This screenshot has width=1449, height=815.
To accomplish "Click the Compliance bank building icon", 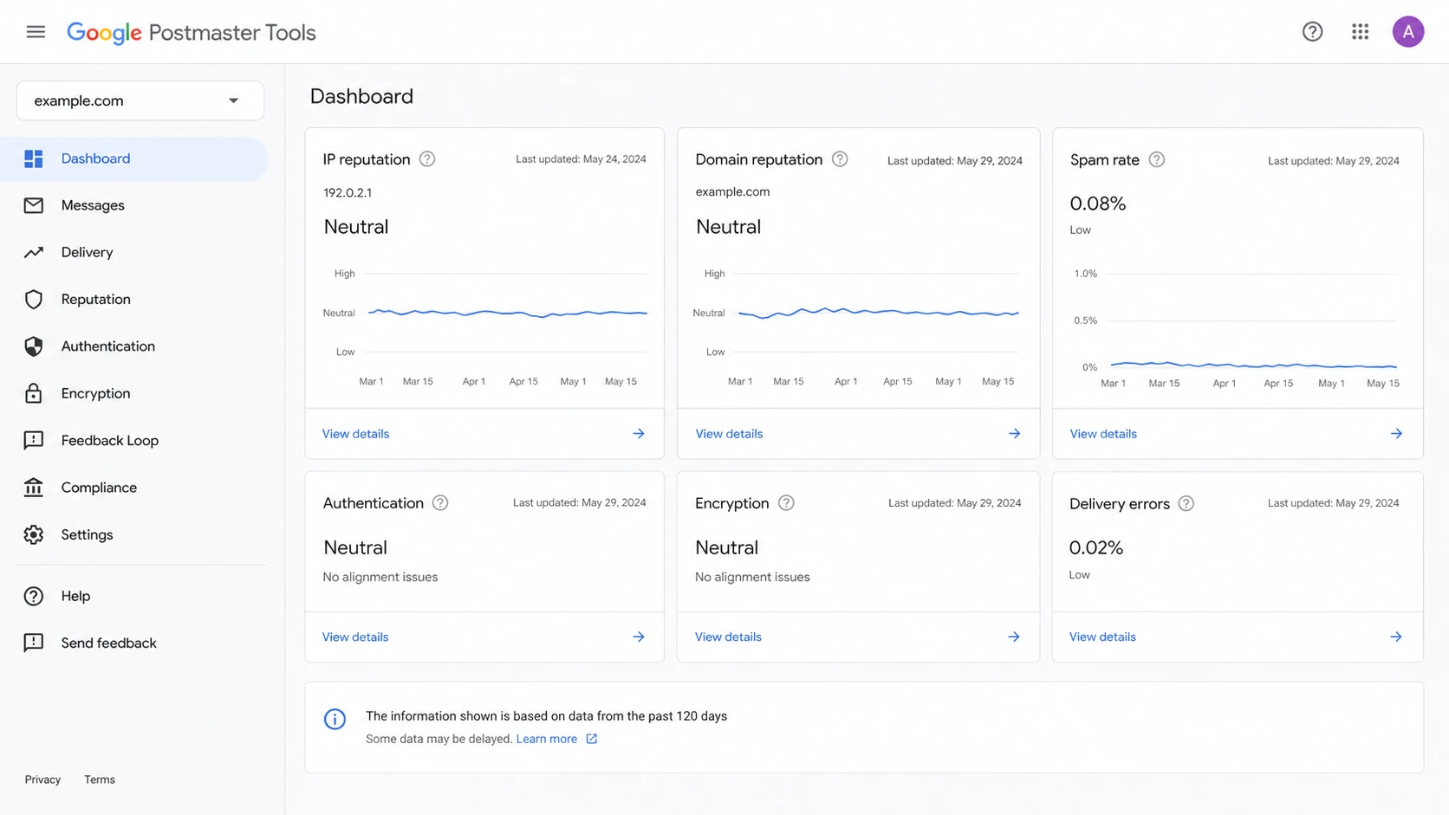I will click(34, 488).
